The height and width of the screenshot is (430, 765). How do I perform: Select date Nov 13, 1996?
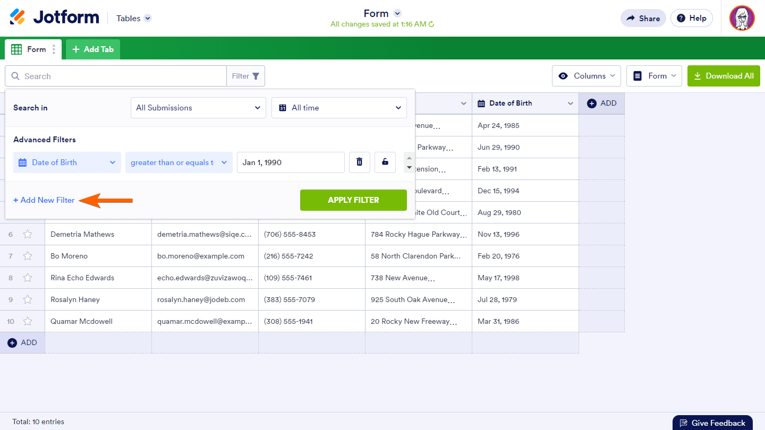[x=525, y=234]
